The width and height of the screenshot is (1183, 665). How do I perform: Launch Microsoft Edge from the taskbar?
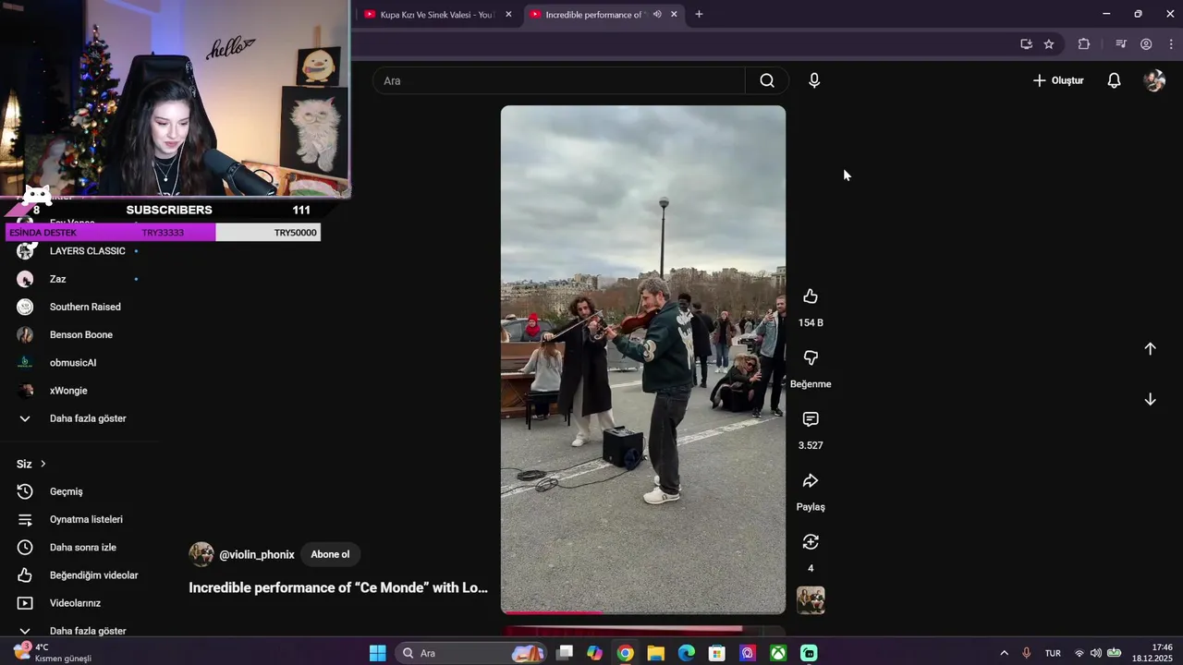686,653
